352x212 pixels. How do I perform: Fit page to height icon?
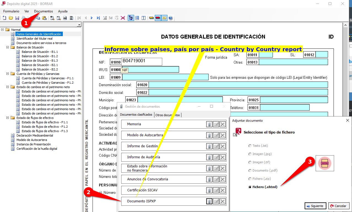pos(71,18)
